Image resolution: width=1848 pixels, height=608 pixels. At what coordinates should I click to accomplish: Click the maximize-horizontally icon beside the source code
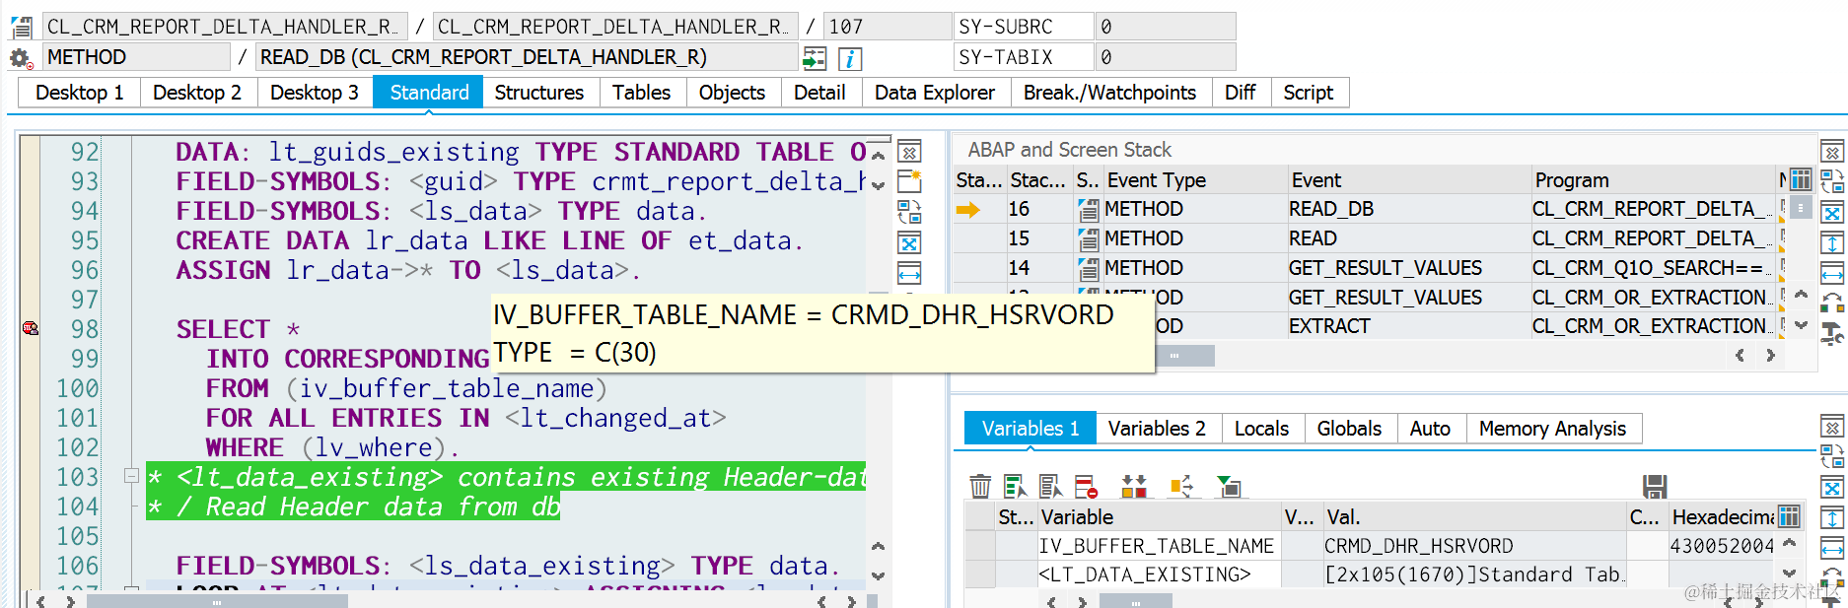[909, 273]
